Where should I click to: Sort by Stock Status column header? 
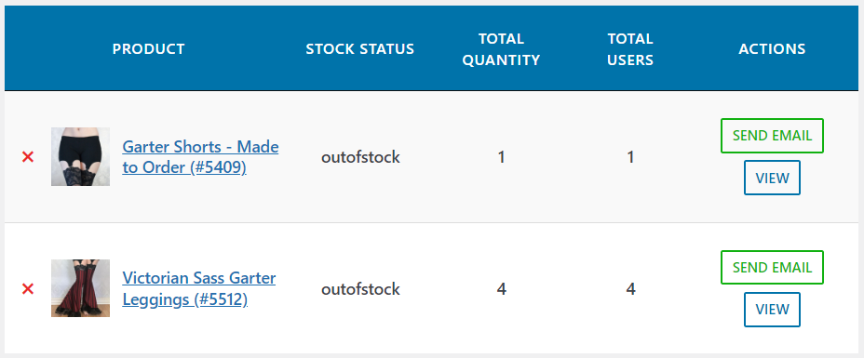pyautogui.click(x=359, y=49)
